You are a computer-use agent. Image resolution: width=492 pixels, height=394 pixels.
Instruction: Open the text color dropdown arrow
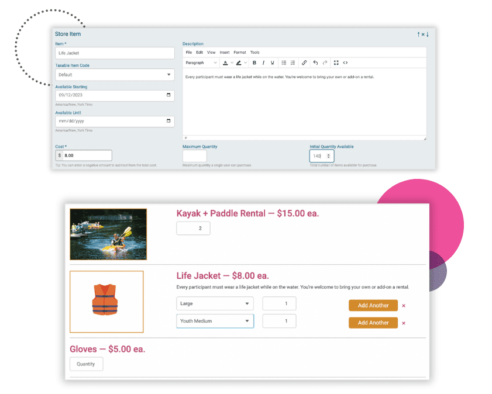pos(232,63)
